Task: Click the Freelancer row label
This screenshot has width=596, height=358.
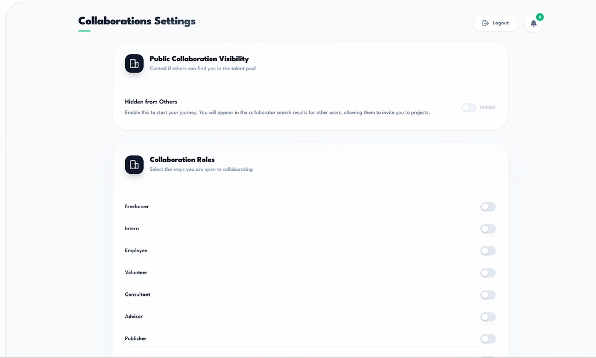Action: pyautogui.click(x=137, y=206)
